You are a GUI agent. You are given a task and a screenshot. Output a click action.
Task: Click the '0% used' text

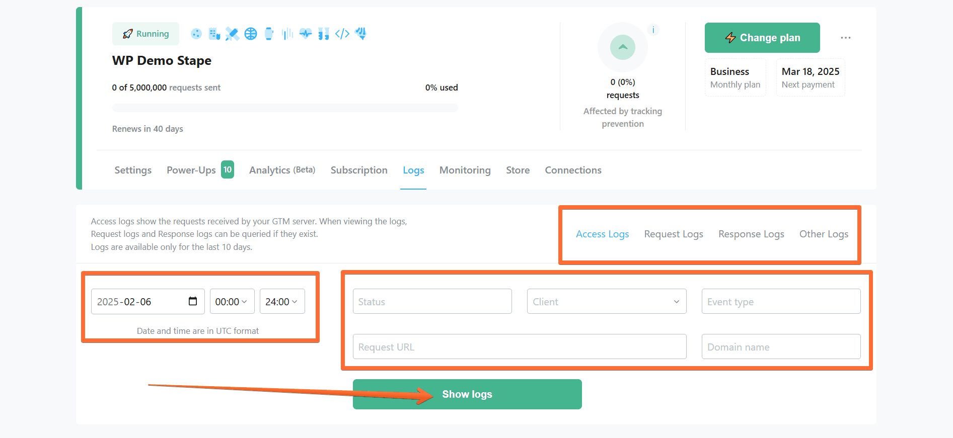click(x=442, y=87)
